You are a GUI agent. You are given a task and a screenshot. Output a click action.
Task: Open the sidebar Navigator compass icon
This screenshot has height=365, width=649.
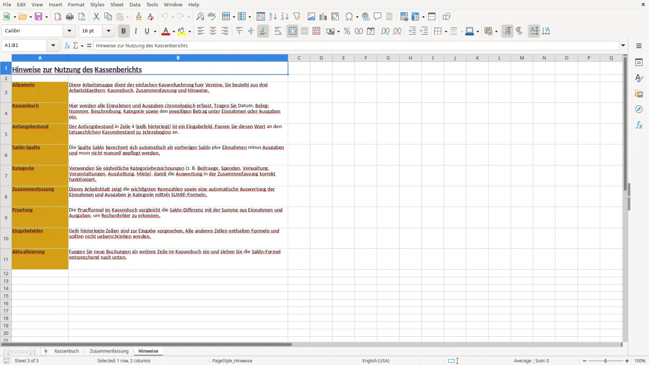639,110
